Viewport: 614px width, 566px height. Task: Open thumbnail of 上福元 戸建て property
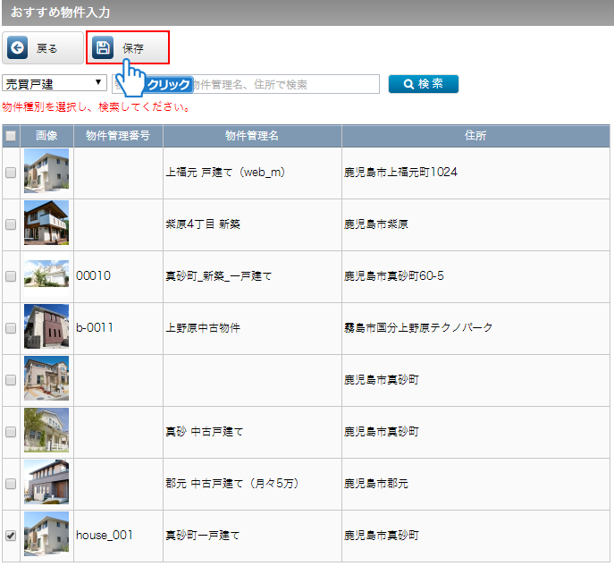coord(46,173)
